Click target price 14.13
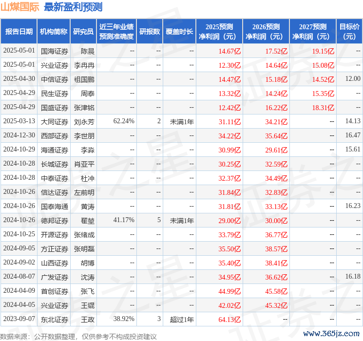Image resolution: width=363 pixels, height=341 pixels. [x=353, y=121]
